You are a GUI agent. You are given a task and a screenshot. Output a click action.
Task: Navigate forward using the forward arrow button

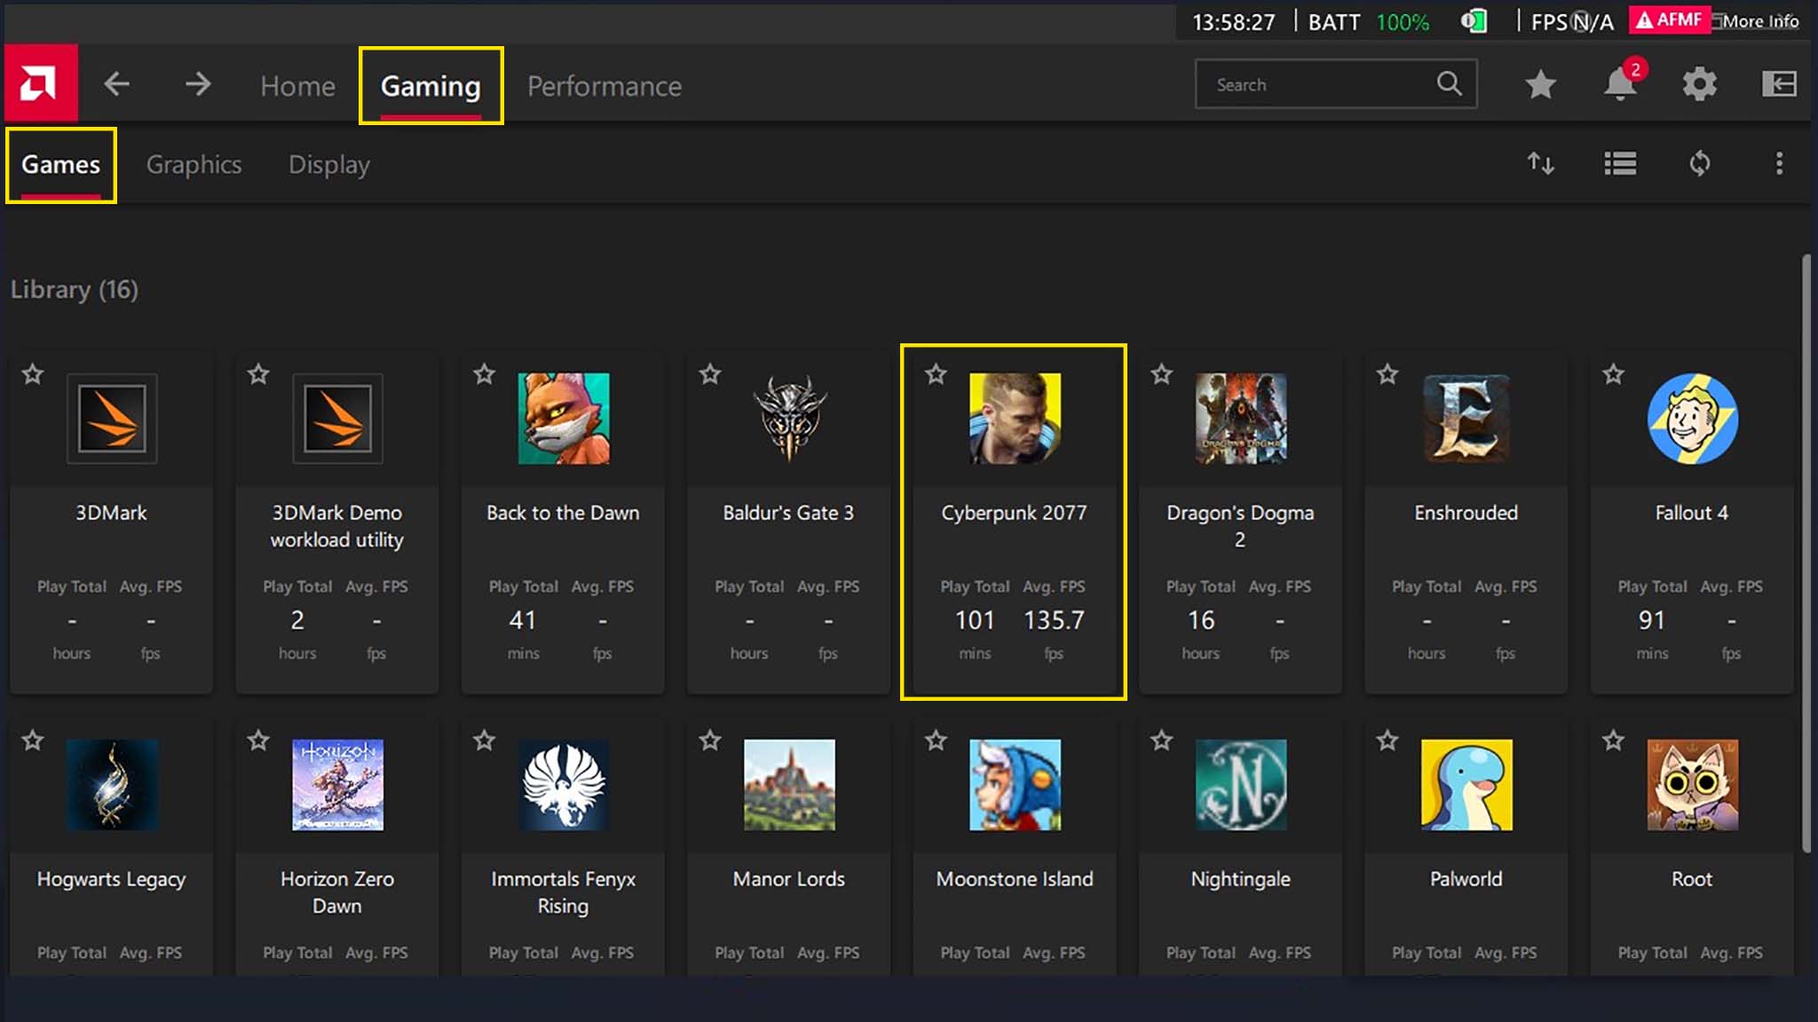[197, 83]
